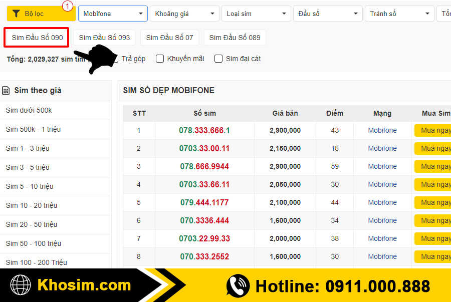This screenshot has height=302, width=451.
Task: Open the Loại sim dropdown
Action: [256, 14]
